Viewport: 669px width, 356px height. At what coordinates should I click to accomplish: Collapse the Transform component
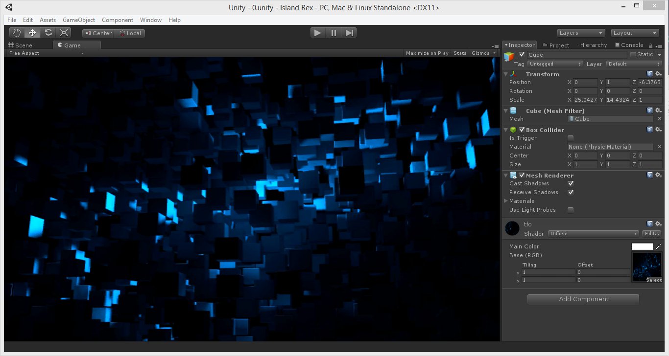(506, 74)
